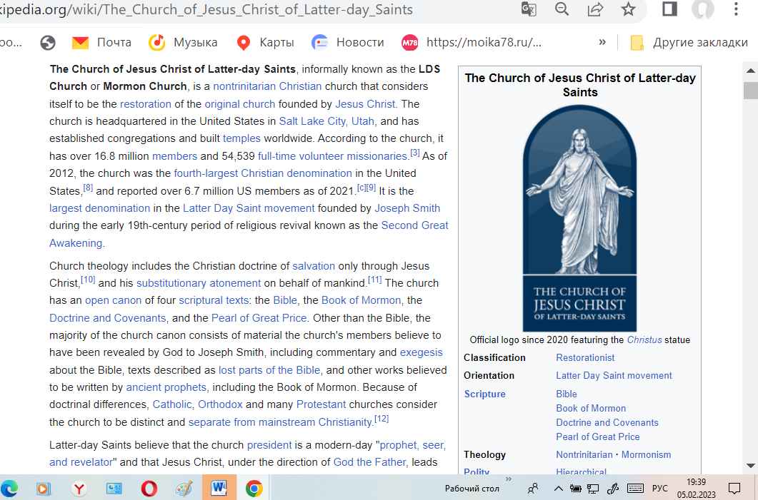The image size is (758, 500).
Task: Open the Chrome three-dot menu
Action: coord(736,9)
